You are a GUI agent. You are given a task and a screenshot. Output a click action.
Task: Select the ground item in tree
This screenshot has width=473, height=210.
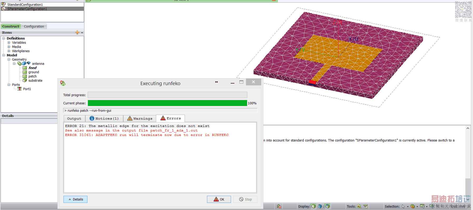(x=34, y=72)
